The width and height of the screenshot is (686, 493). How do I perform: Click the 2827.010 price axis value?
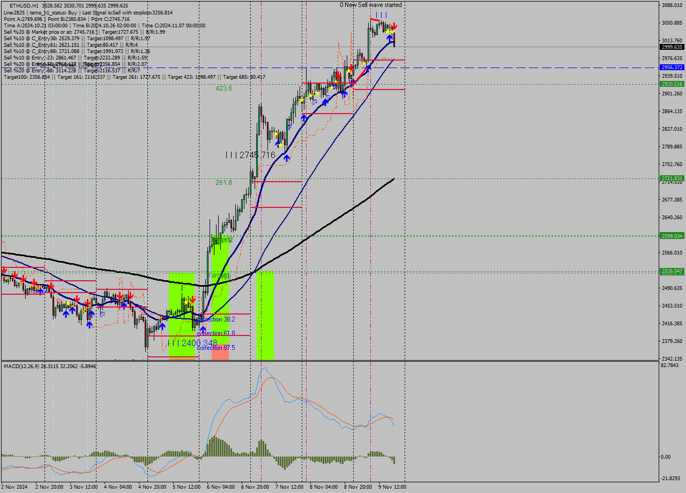[672, 129]
